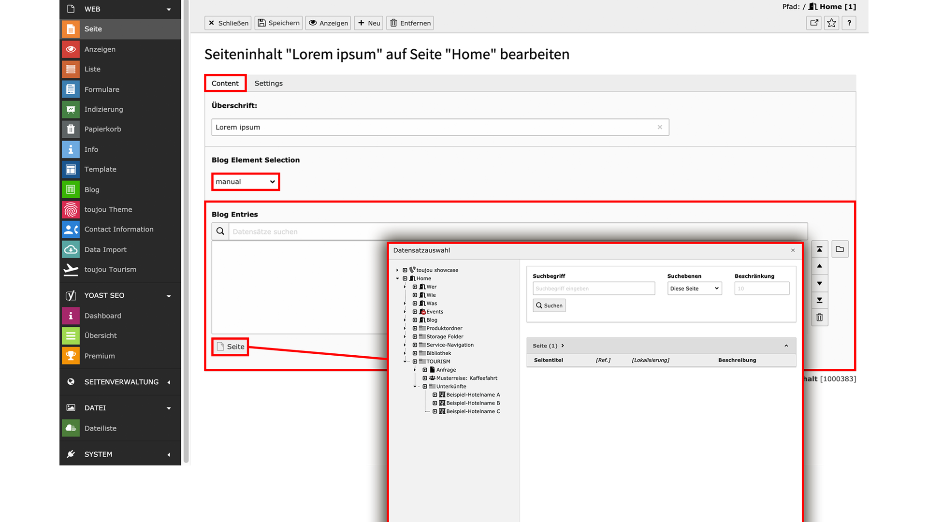Image resolution: width=928 pixels, height=522 pixels.
Task: Open the toujou Theme fingerprint module
Action: click(71, 209)
